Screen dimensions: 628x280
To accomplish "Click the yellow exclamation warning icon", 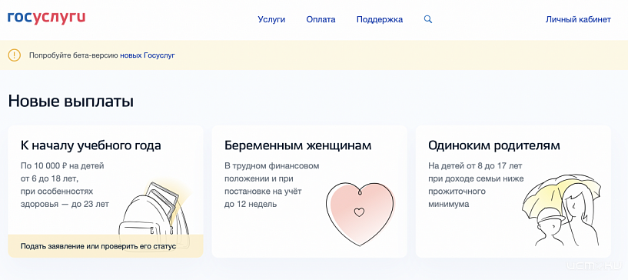I will (x=15, y=55).
